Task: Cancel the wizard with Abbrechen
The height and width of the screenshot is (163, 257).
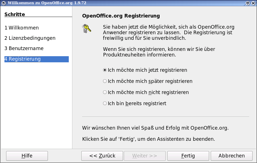Action: [x=232, y=156]
